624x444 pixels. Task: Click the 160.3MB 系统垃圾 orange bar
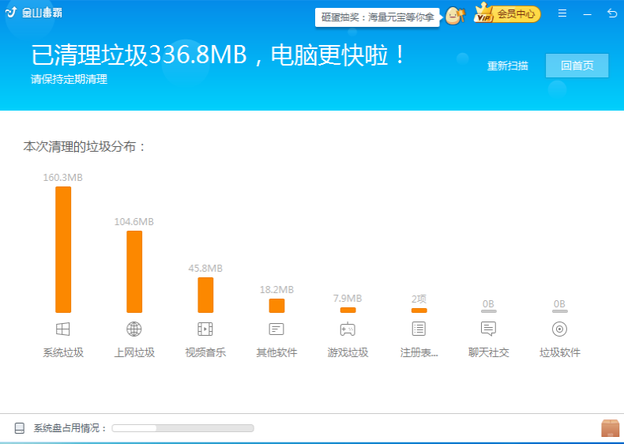pos(63,250)
